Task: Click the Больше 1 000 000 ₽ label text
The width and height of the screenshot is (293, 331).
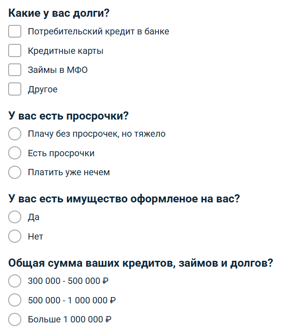Action: [69, 319]
